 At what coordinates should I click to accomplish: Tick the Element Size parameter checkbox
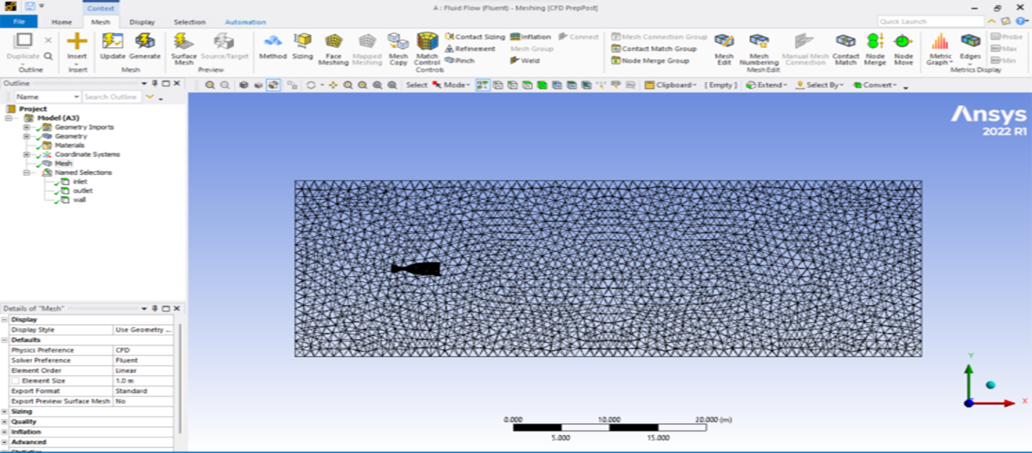point(16,381)
